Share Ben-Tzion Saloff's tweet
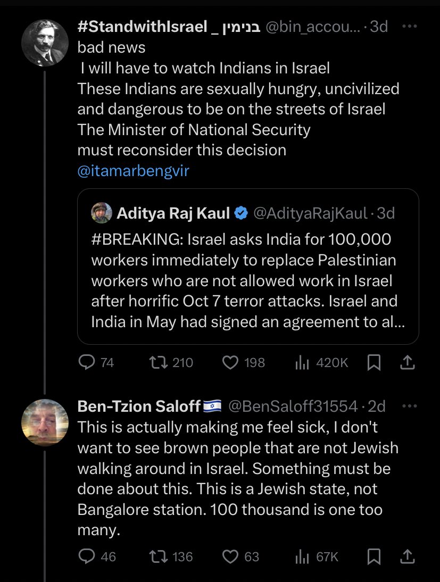 (x=407, y=556)
